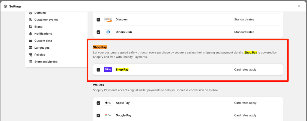Toggle the Google Pay checkbox

98,116
